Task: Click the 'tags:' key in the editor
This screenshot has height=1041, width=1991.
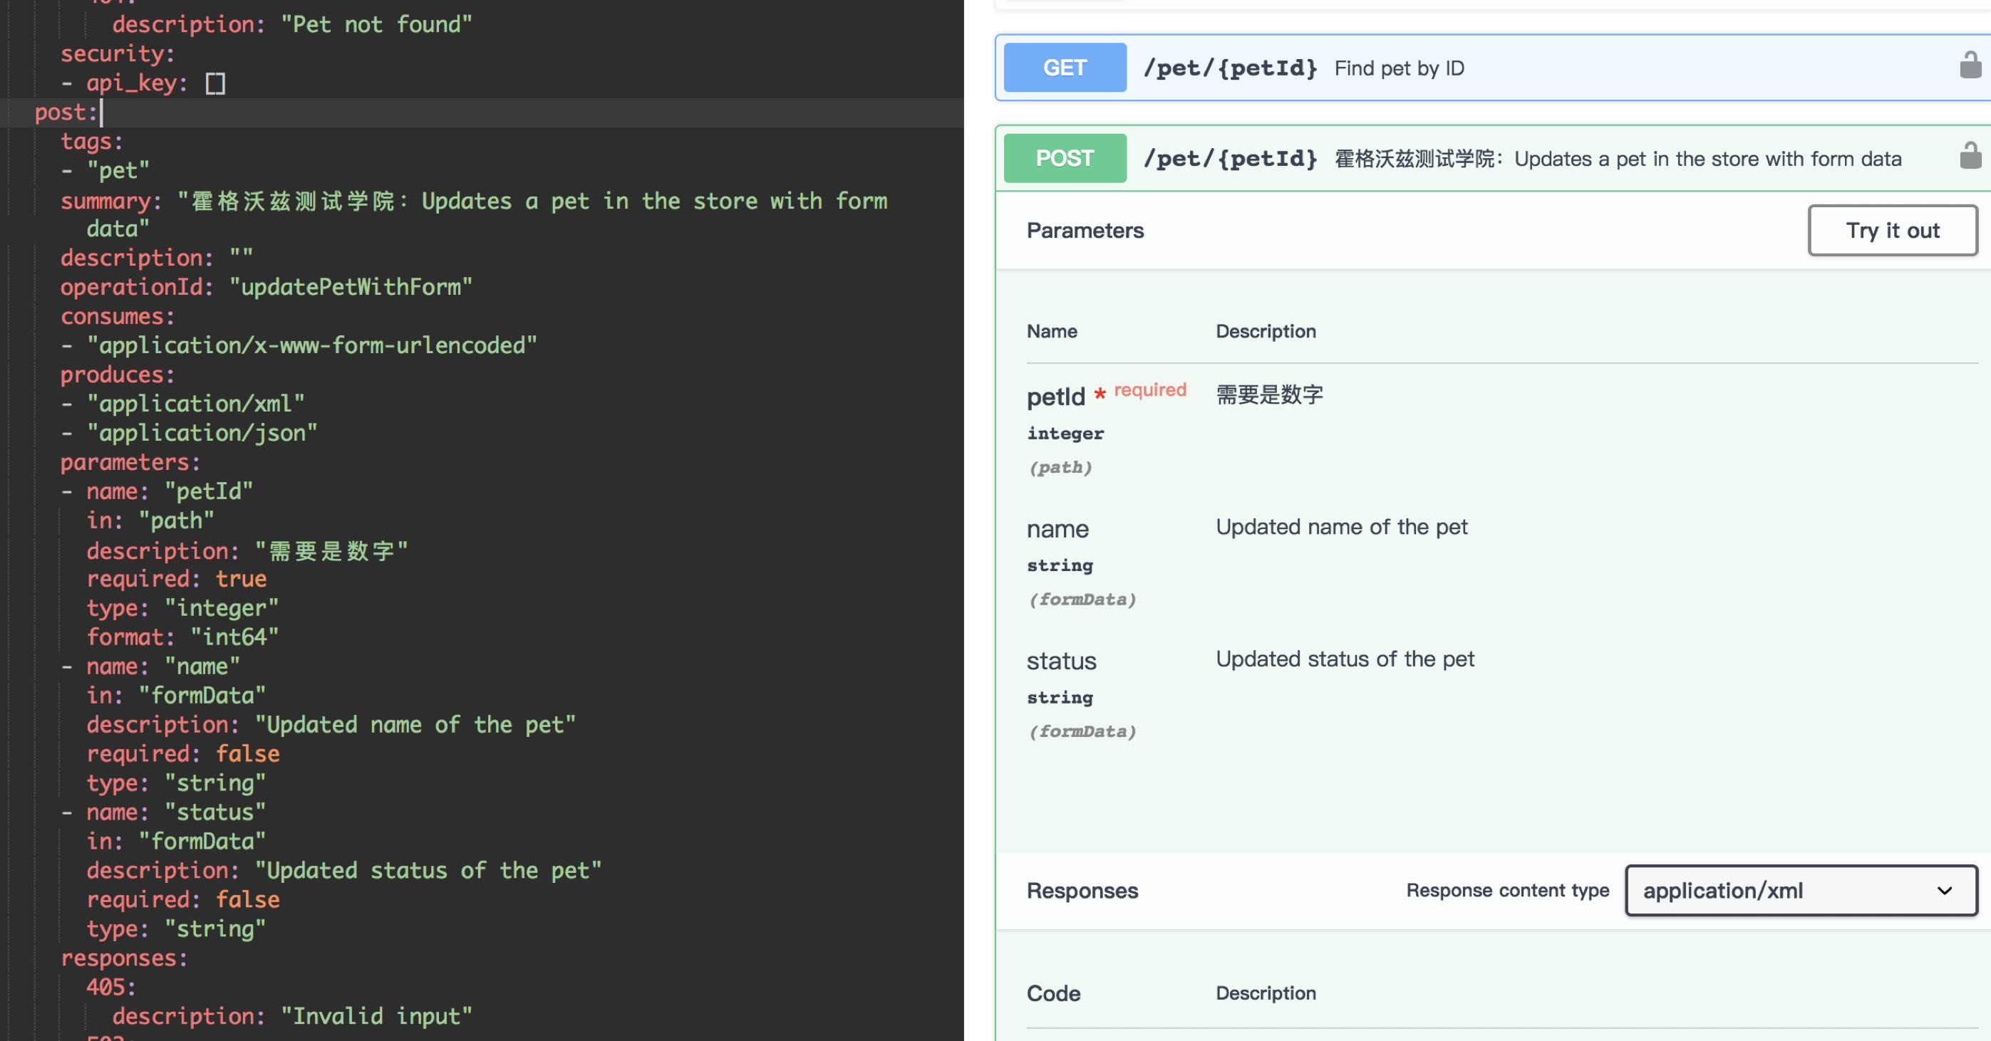Action: click(x=92, y=142)
